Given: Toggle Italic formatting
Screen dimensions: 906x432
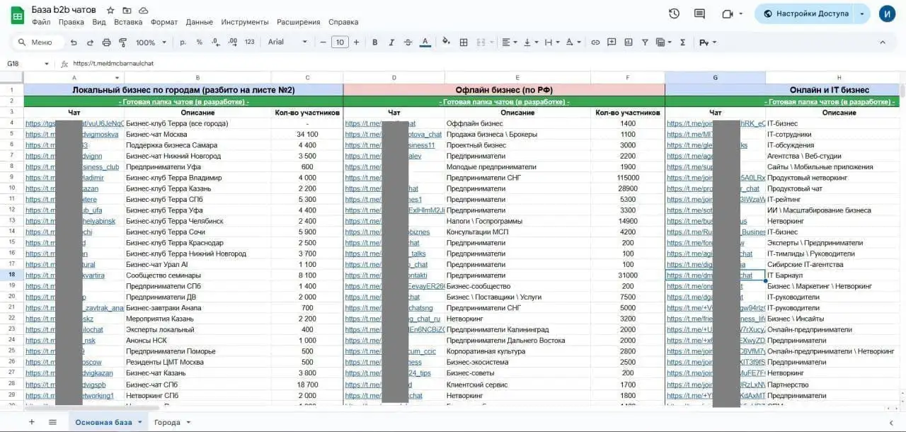Looking at the screenshot, I should [x=391, y=42].
